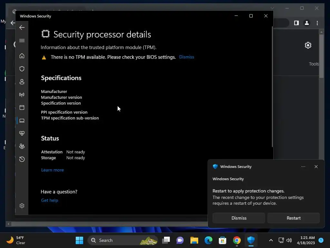The image size is (330, 248).
Task: Click Dismiss in the restart notification
Action: coord(239,218)
